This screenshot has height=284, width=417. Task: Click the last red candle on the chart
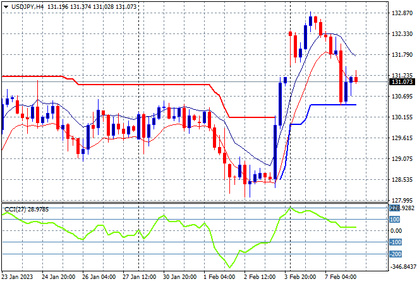click(x=356, y=80)
